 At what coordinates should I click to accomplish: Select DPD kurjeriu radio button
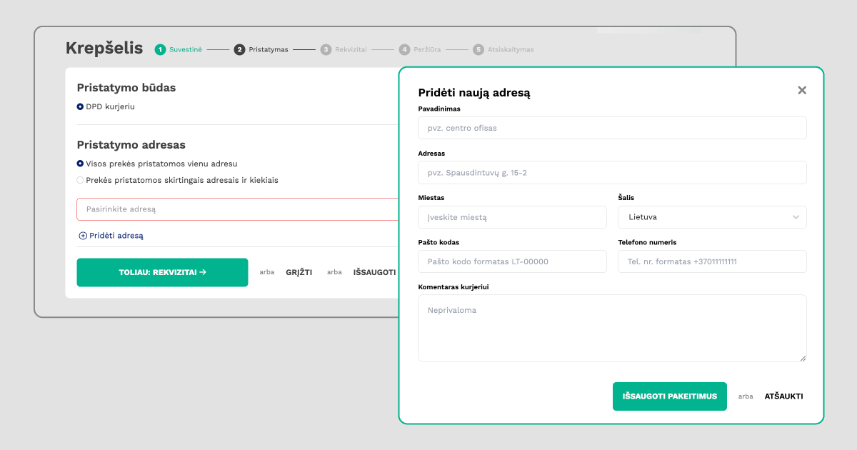(x=81, y=107)
